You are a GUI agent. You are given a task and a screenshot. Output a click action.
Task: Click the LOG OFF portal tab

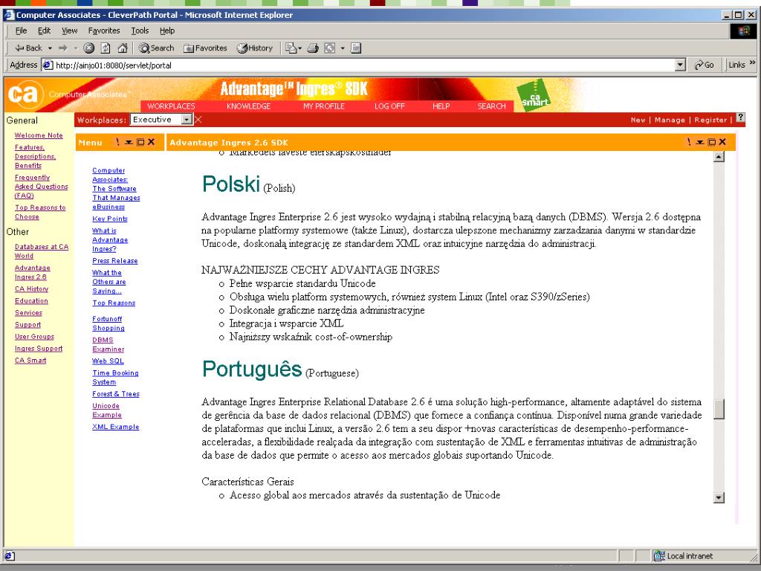point(389,106)
